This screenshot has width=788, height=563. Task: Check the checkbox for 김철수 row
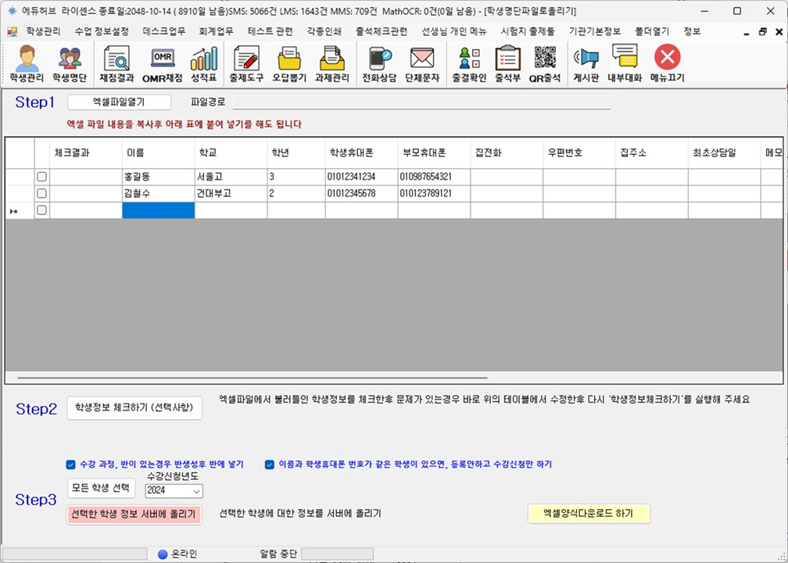tap(42, 193)
